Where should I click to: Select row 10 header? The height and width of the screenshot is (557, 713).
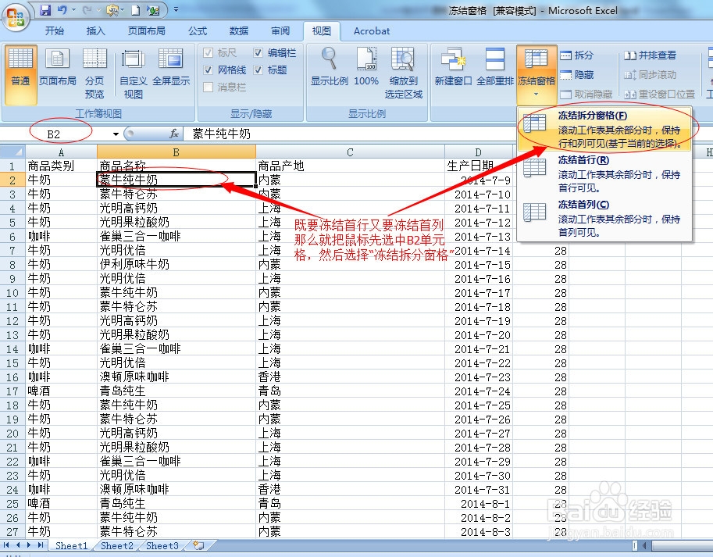(x=12, y=292)
